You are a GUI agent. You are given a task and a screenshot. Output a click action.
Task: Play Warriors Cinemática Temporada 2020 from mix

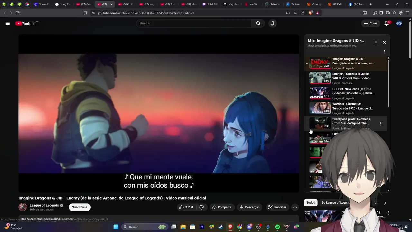click(x=345, y=109)
